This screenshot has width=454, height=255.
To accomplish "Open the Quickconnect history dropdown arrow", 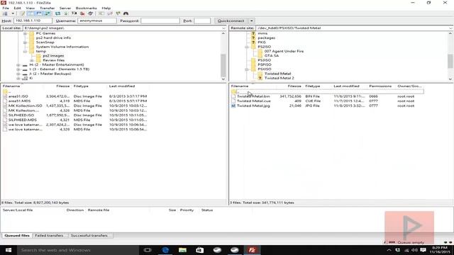I will (251, 21).
